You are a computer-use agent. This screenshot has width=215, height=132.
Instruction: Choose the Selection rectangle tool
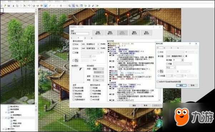(x=65, y=6)
